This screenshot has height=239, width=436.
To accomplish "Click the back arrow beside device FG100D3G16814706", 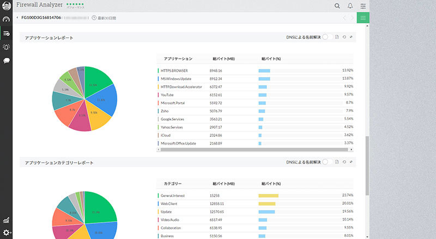I will click(17, 18).
